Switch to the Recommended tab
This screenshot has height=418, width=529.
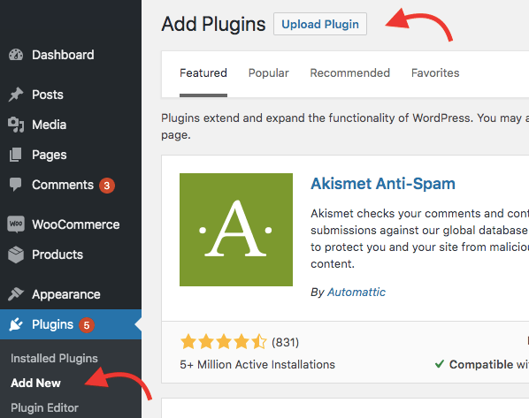coord(349,73)
